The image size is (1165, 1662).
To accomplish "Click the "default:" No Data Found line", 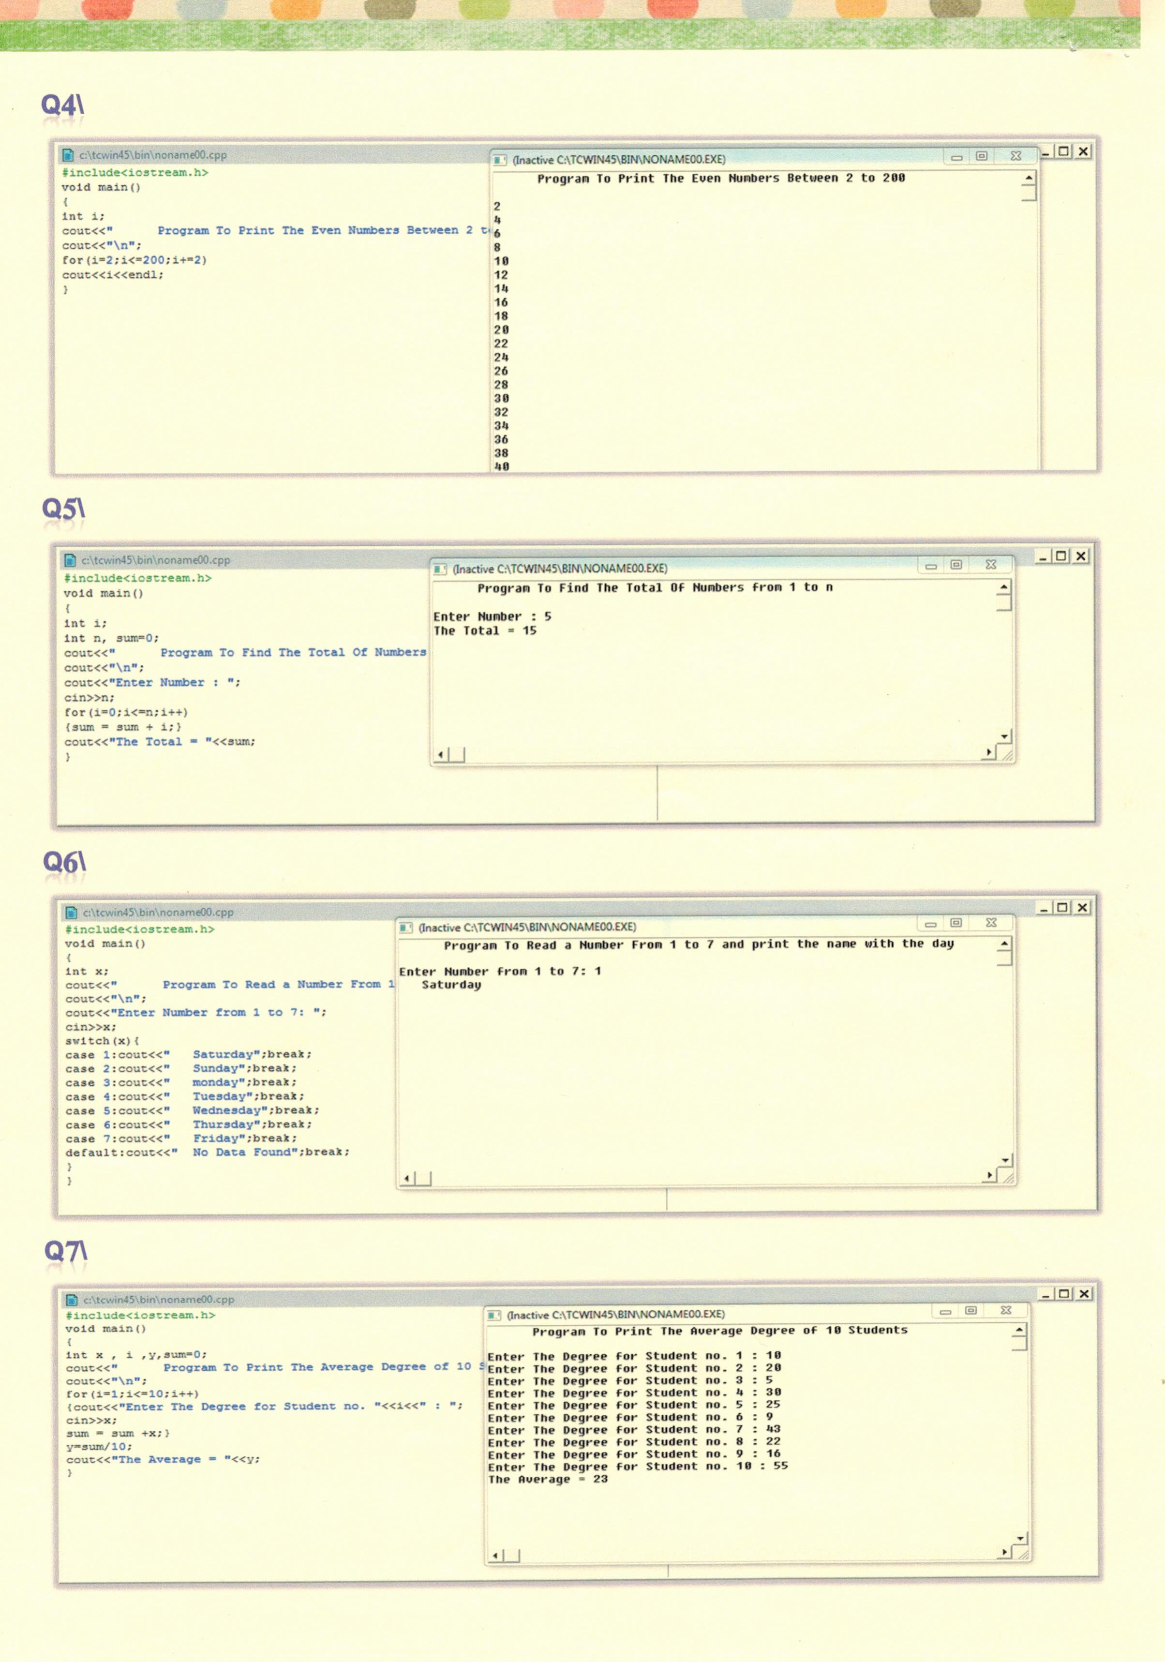I will coord(208,1153).
